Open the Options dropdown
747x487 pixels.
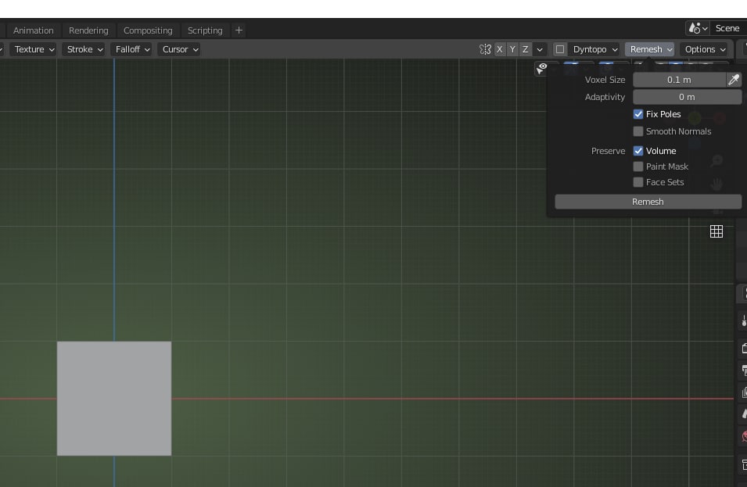pyautogui.click(x=705, y=49)
